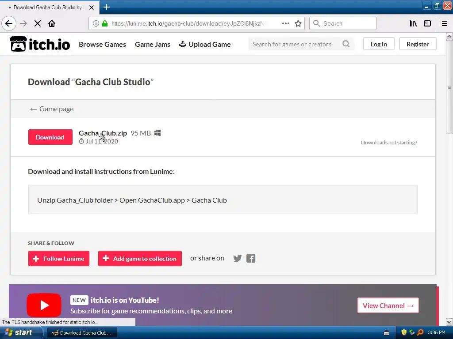
Task: Open the security shield tray icon
Action: tap(404, 332)
